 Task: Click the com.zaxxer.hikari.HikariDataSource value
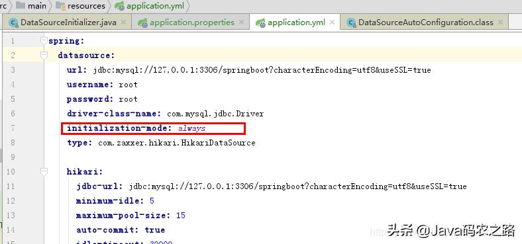point(177,143)
